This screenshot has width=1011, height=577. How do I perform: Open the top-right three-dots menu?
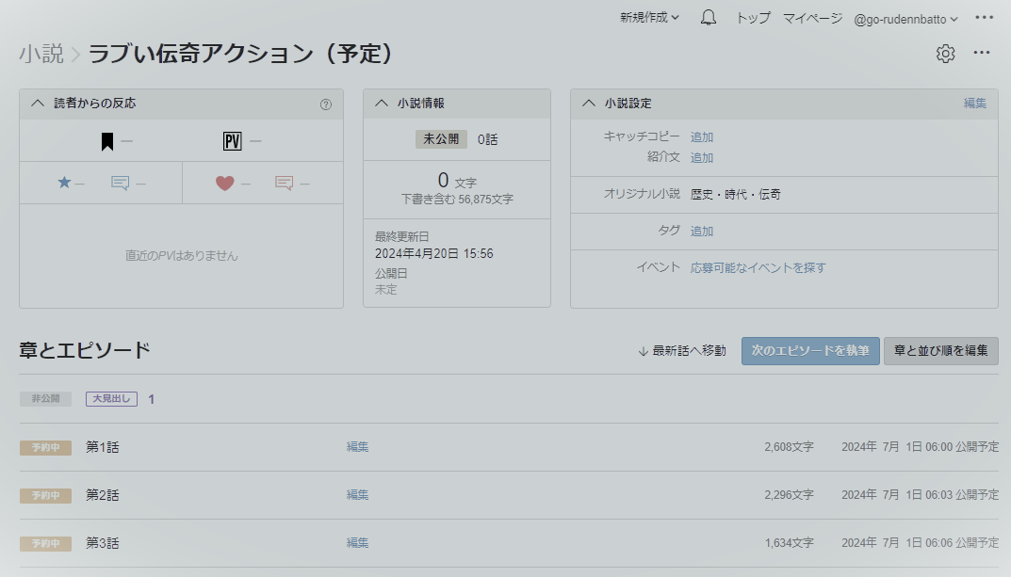tap(984, 18)
